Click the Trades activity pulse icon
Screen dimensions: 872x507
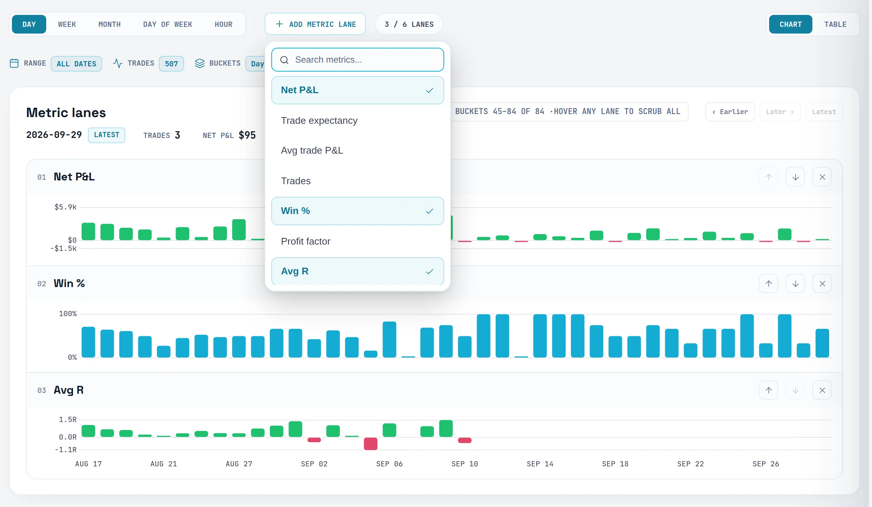pyautogui.click(x=118, y=63)
